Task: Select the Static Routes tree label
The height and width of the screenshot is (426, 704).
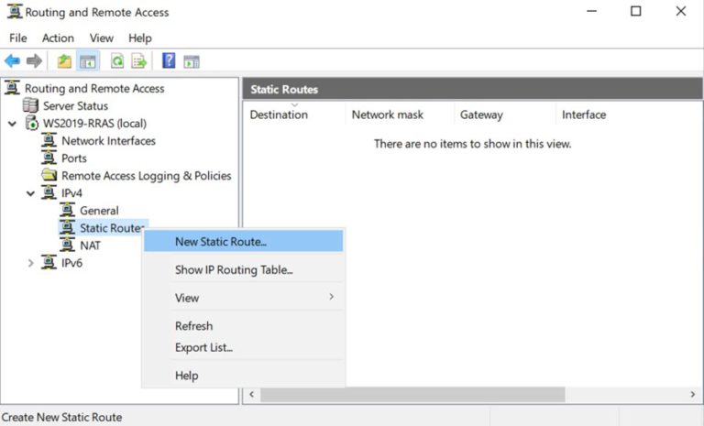Action: (111, 228)
